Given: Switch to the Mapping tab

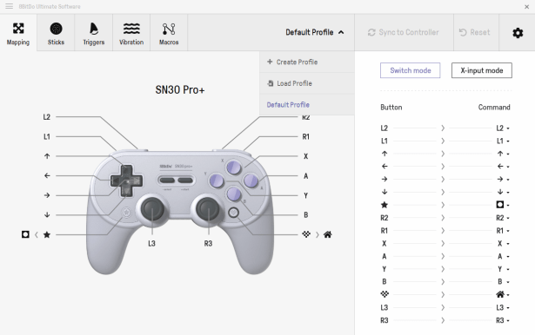Looking at the screenshot, I should click(18, 33).
